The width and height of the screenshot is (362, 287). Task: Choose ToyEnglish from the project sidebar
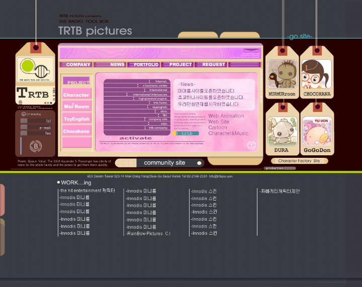(x=76, y=119)
